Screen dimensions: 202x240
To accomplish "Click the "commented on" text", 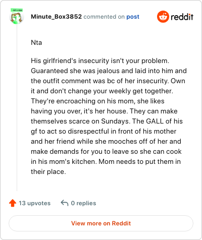I will pos(104,17).
